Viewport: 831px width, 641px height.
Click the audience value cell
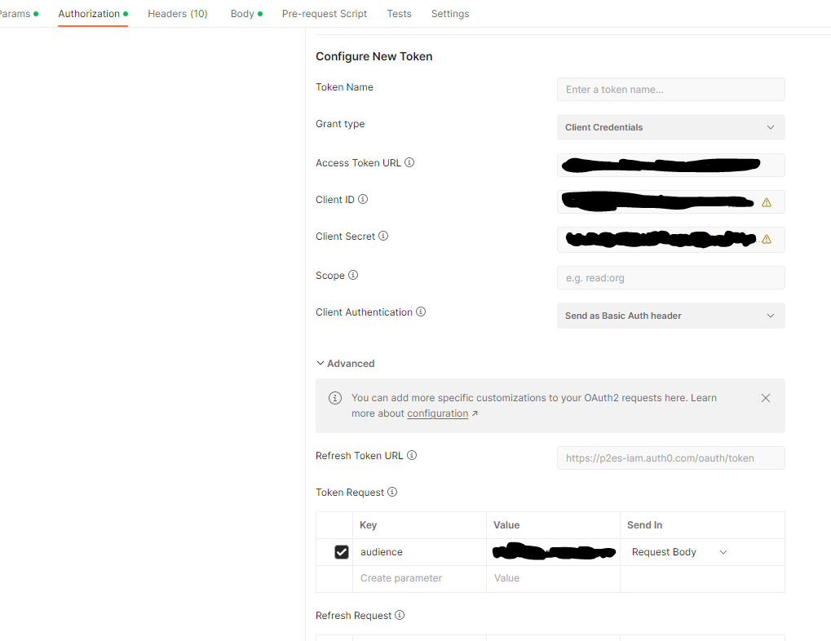553,552
